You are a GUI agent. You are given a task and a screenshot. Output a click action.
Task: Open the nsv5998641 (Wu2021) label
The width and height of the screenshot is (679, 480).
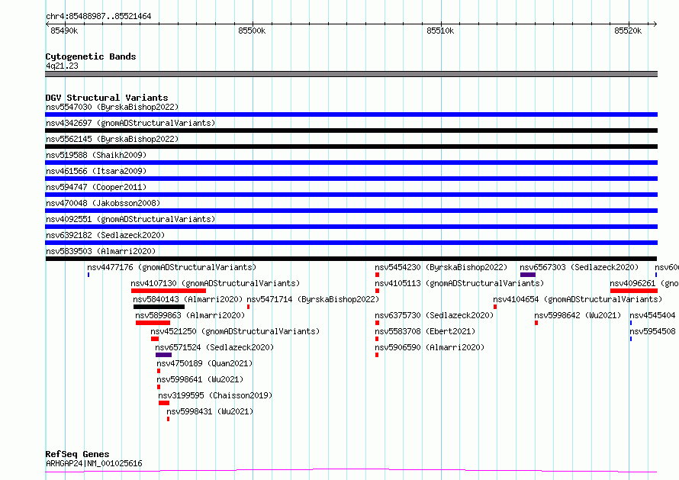200,379
